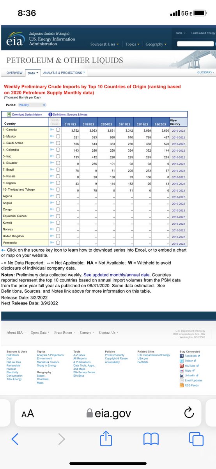Open Careers footer link
Screen dimensions: 216x469
coord(87,333)
